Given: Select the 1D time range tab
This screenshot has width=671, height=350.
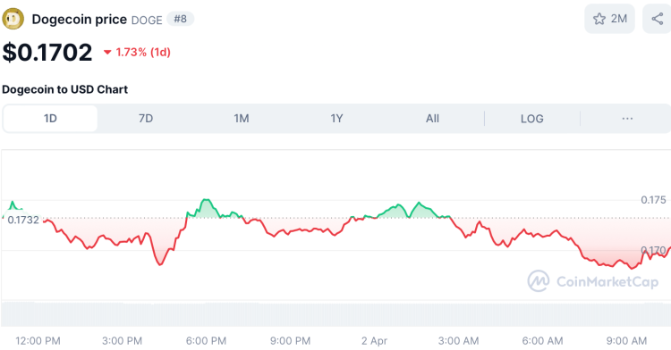Looking at the screenshot, I should [x=50, y=118].
